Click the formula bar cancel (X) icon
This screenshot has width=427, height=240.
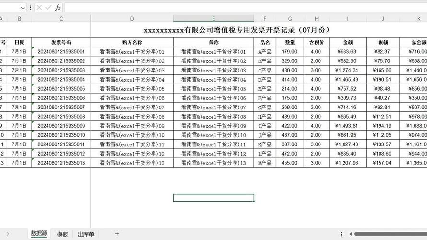pyautogui.click(x=39, y=8)
